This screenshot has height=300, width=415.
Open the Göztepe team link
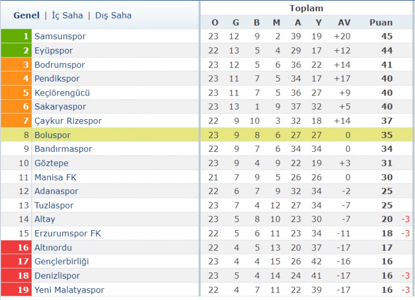point(51,163)
